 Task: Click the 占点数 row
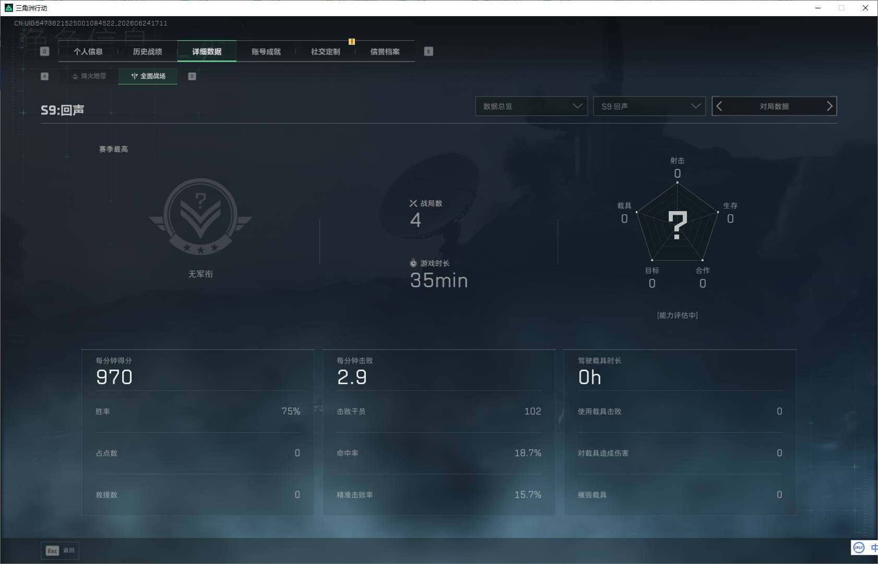click(x=198, y=453)
